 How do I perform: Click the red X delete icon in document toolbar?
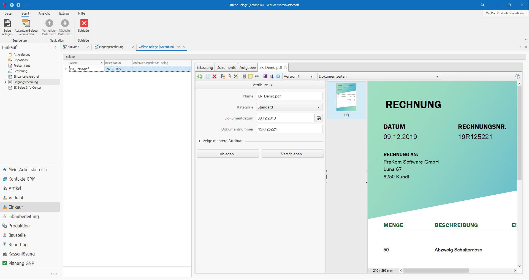click(x=215, y=77)
